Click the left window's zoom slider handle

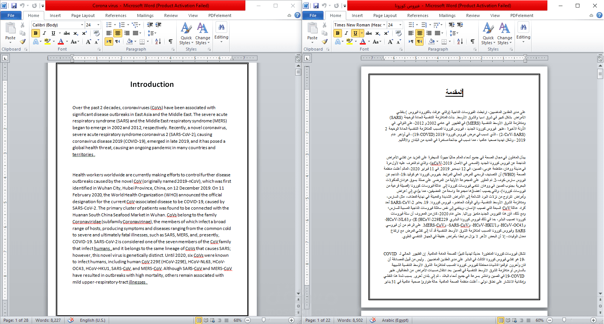click(263, 320)
